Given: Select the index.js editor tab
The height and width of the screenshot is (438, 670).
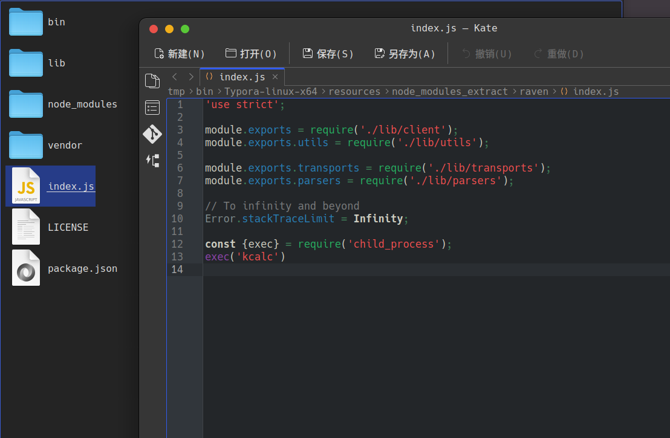Looking at the screenshot, I should tap(241, 77).
